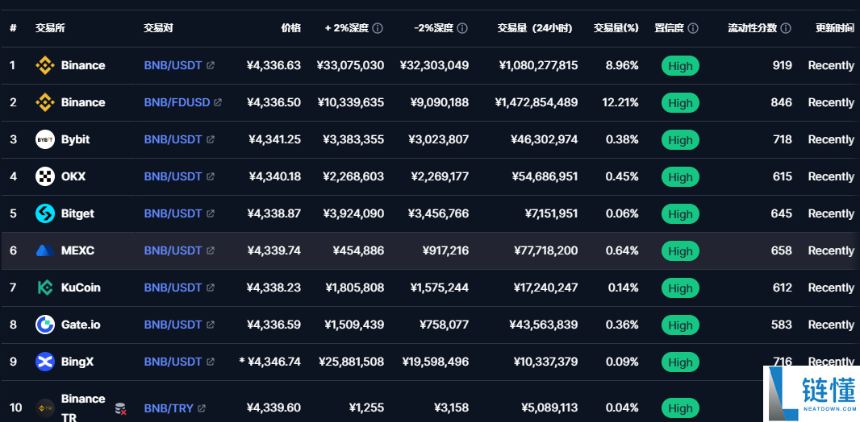Click the High badge in the KuCoin row
This screenshot has height=422, width=860.
[x=680, y=288]
